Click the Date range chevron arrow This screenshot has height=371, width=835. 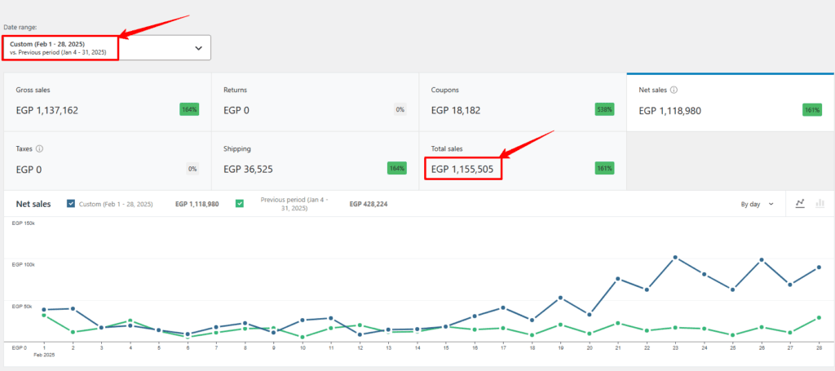pos(199,48)
